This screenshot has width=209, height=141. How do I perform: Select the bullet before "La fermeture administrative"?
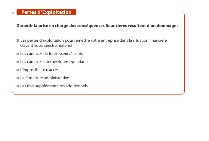click(18, 78)
